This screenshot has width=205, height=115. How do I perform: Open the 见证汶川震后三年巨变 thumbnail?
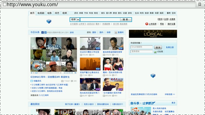90,43
